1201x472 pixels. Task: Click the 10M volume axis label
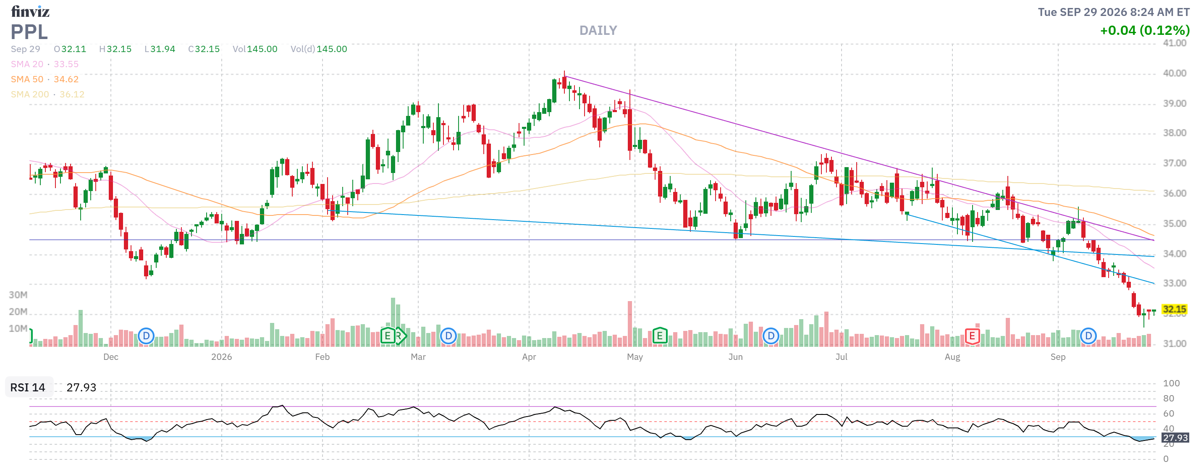(18, 328)
